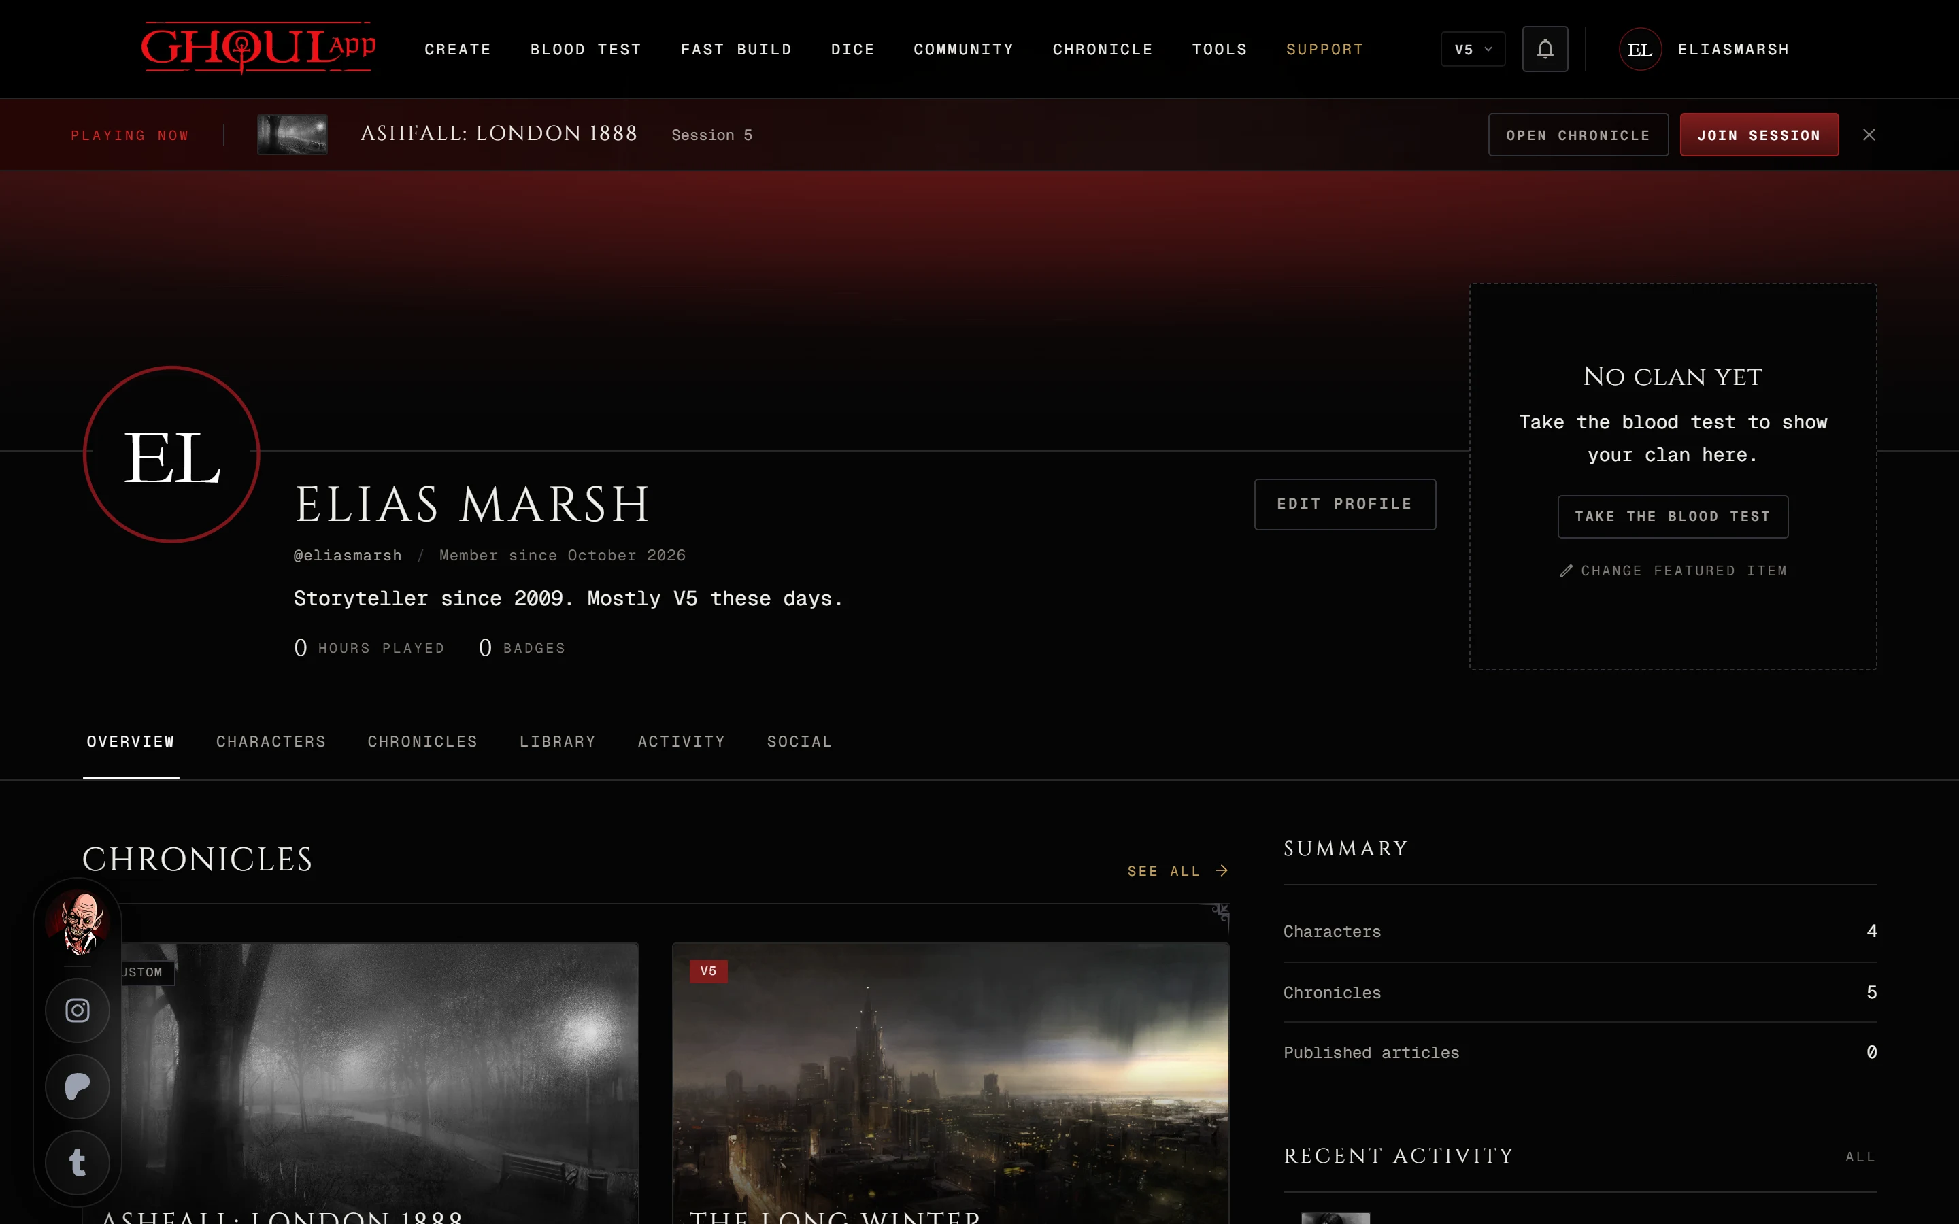Click the See All arrow for Chronicles
This screenshot has height=1224, width=1959.
click(x=1222, y=871)
